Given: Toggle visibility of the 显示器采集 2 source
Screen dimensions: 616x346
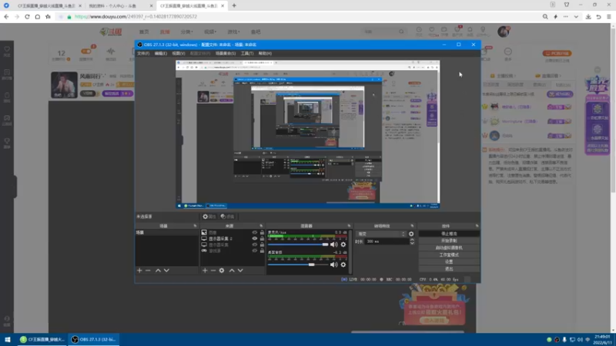Looking at the screenshot, I should pos(255,238).
